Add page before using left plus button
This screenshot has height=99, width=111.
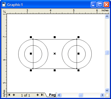click(x=14, y=95)
